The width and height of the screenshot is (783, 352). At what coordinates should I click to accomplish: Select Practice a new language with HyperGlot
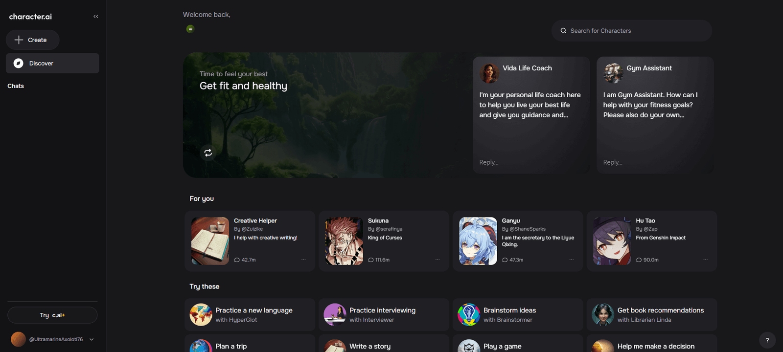point(250,315)
